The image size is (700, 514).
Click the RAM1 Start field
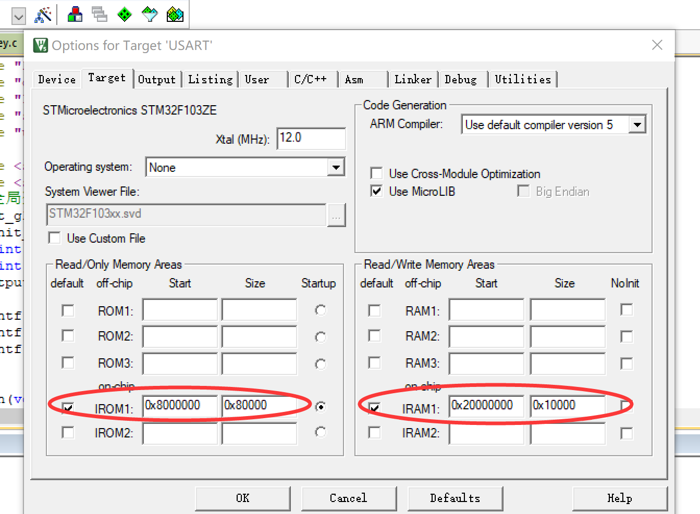pyautogui.click(x=486, y=310)
